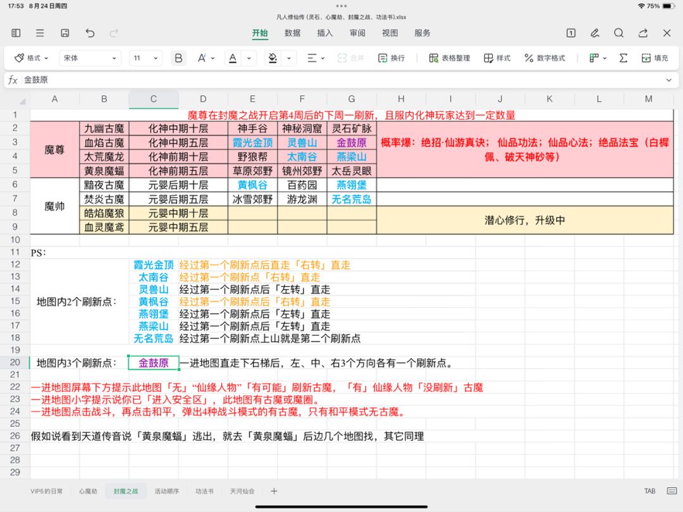Toggle bold formatting
683x512 pixels.
(x=178, y=58)
